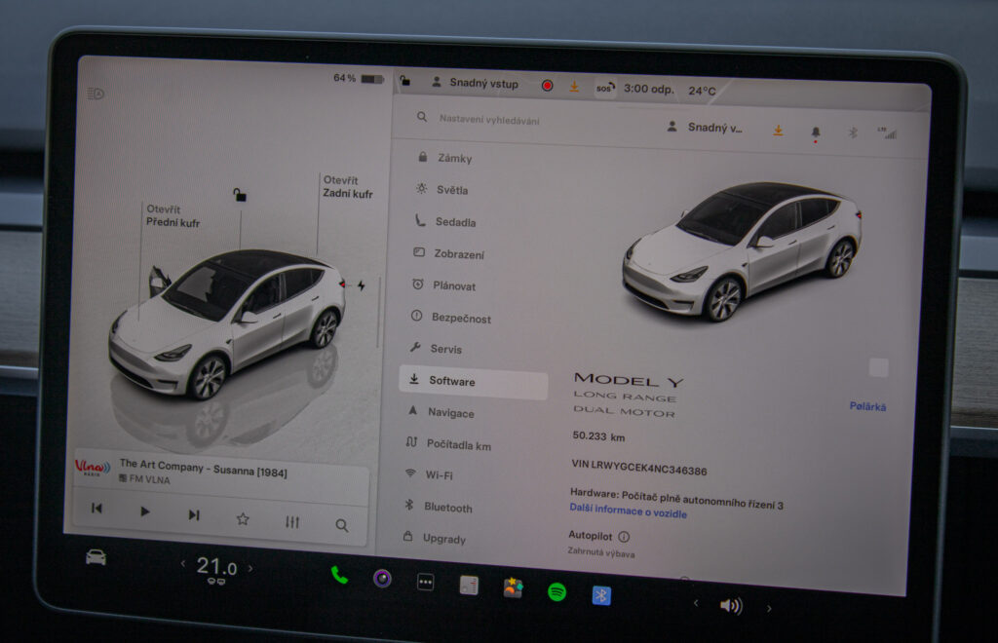Open the camera app icon

pos(382,579)
